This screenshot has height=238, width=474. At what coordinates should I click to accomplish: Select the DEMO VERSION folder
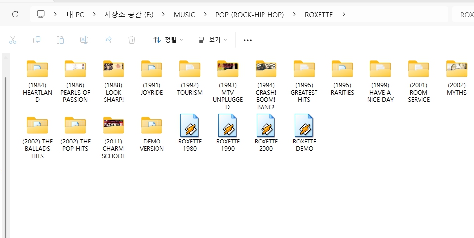tap(152, 134)
